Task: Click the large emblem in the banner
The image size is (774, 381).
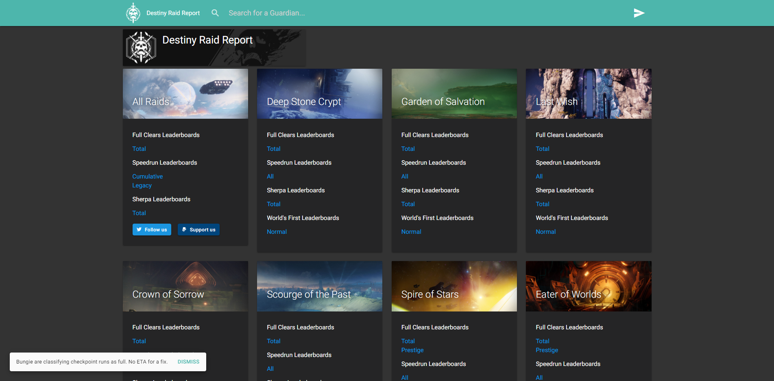Action: tap(141, 48)
